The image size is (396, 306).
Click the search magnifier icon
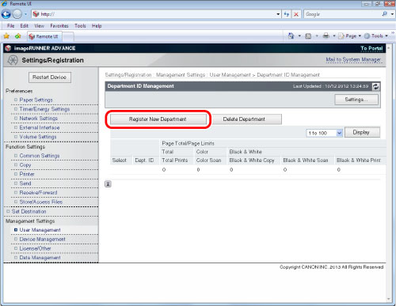[x=384, y=14]
